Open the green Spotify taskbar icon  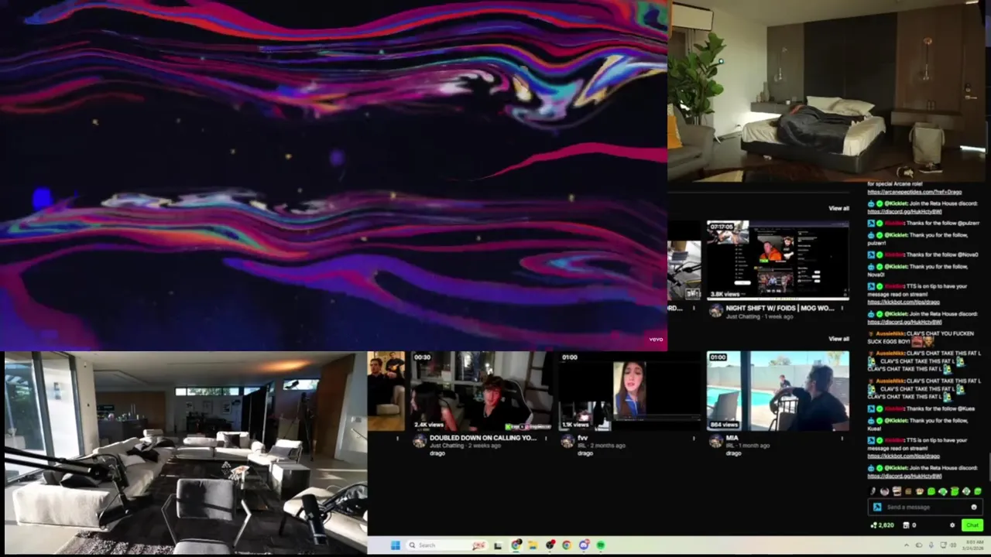click(601, 545)
